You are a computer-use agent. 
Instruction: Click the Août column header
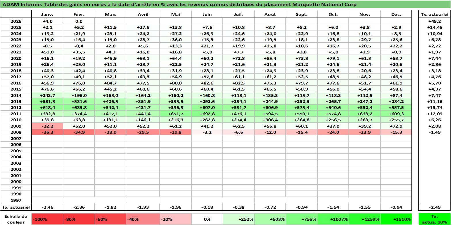[270, 14]
